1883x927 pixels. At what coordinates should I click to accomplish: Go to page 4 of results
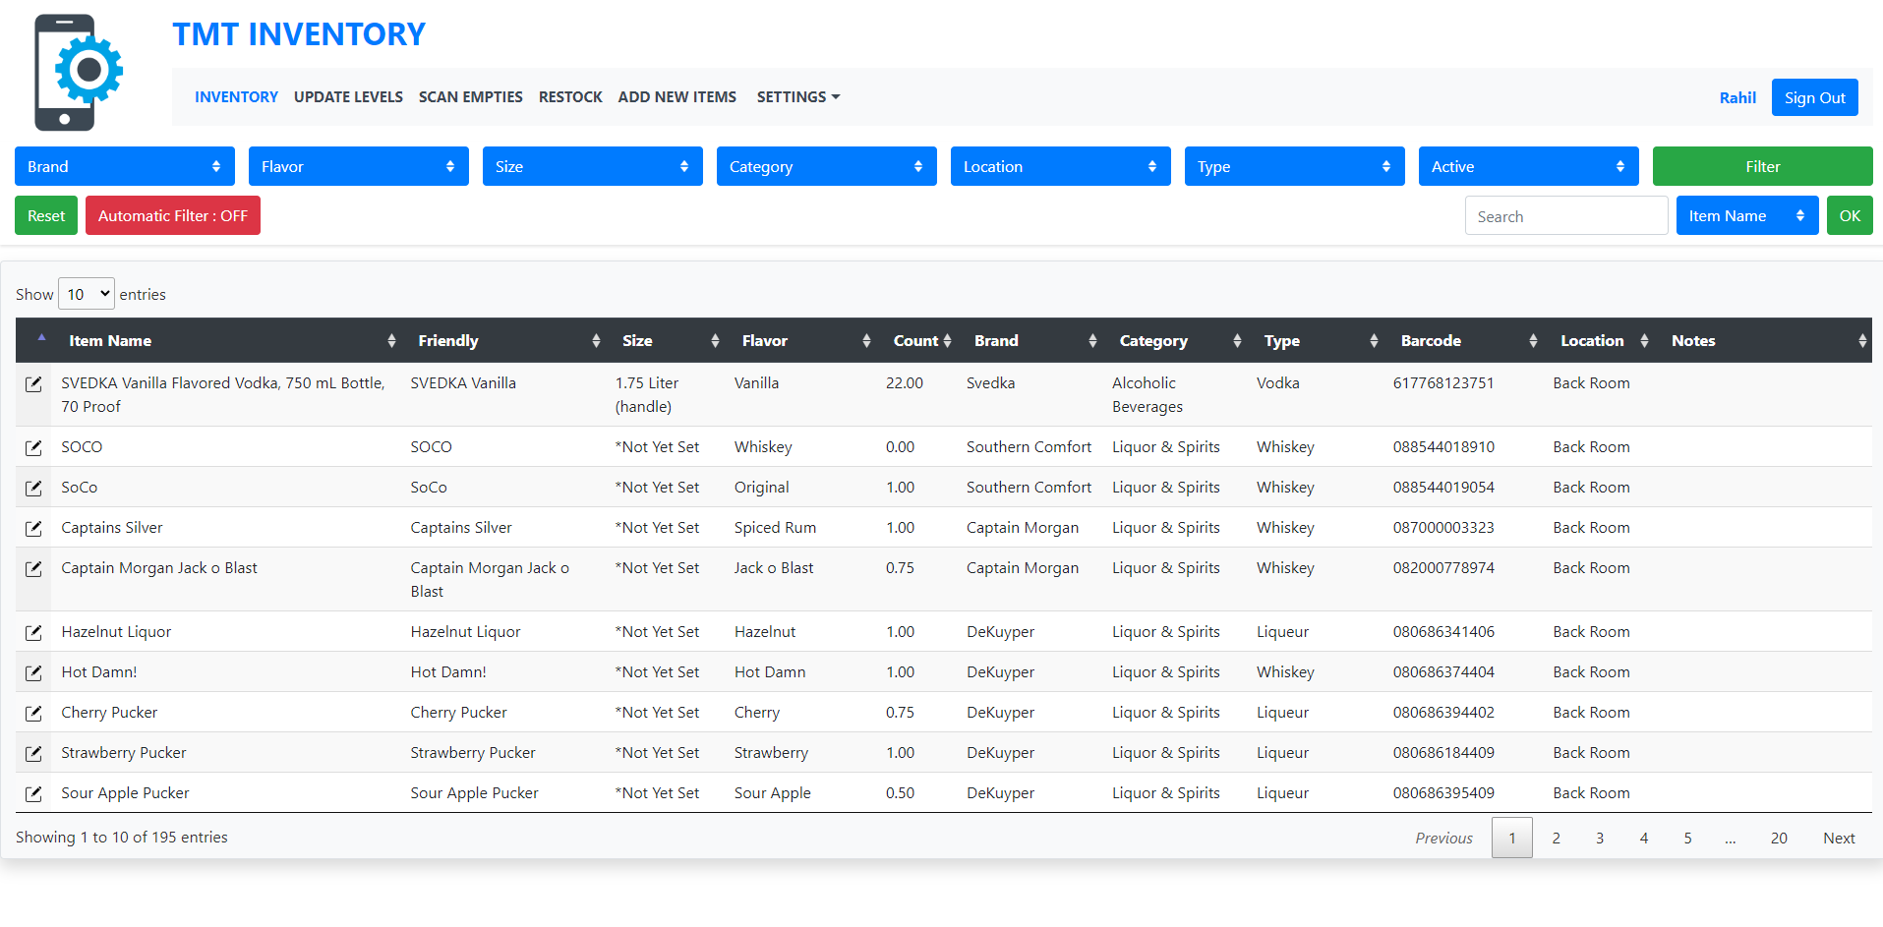1644,838
